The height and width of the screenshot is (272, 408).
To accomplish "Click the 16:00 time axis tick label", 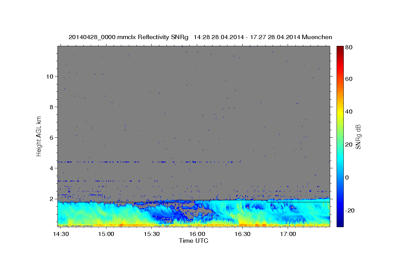I will point(197,234).
